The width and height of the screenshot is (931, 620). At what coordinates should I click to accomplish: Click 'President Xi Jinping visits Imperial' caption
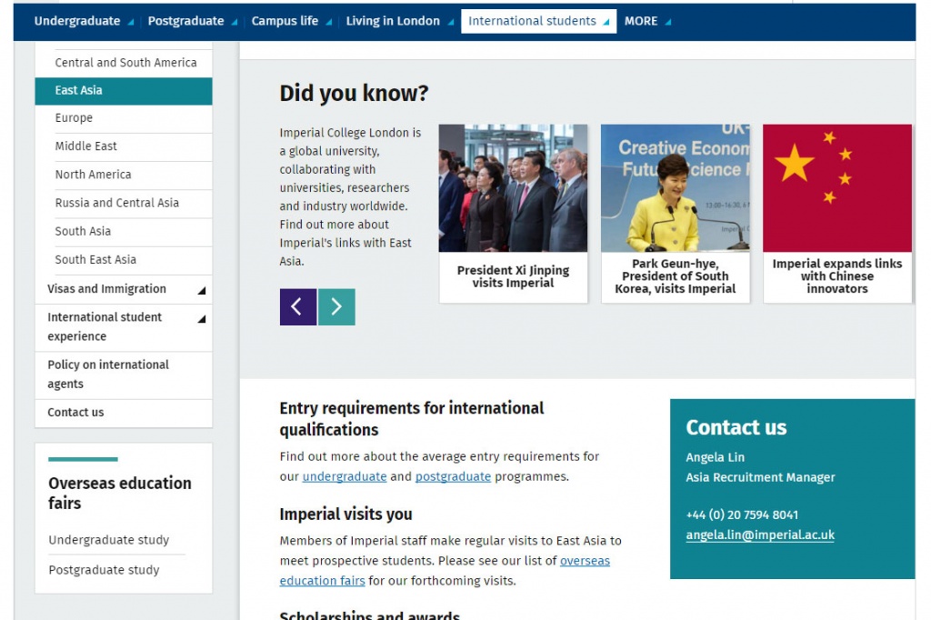coord(513,276)
